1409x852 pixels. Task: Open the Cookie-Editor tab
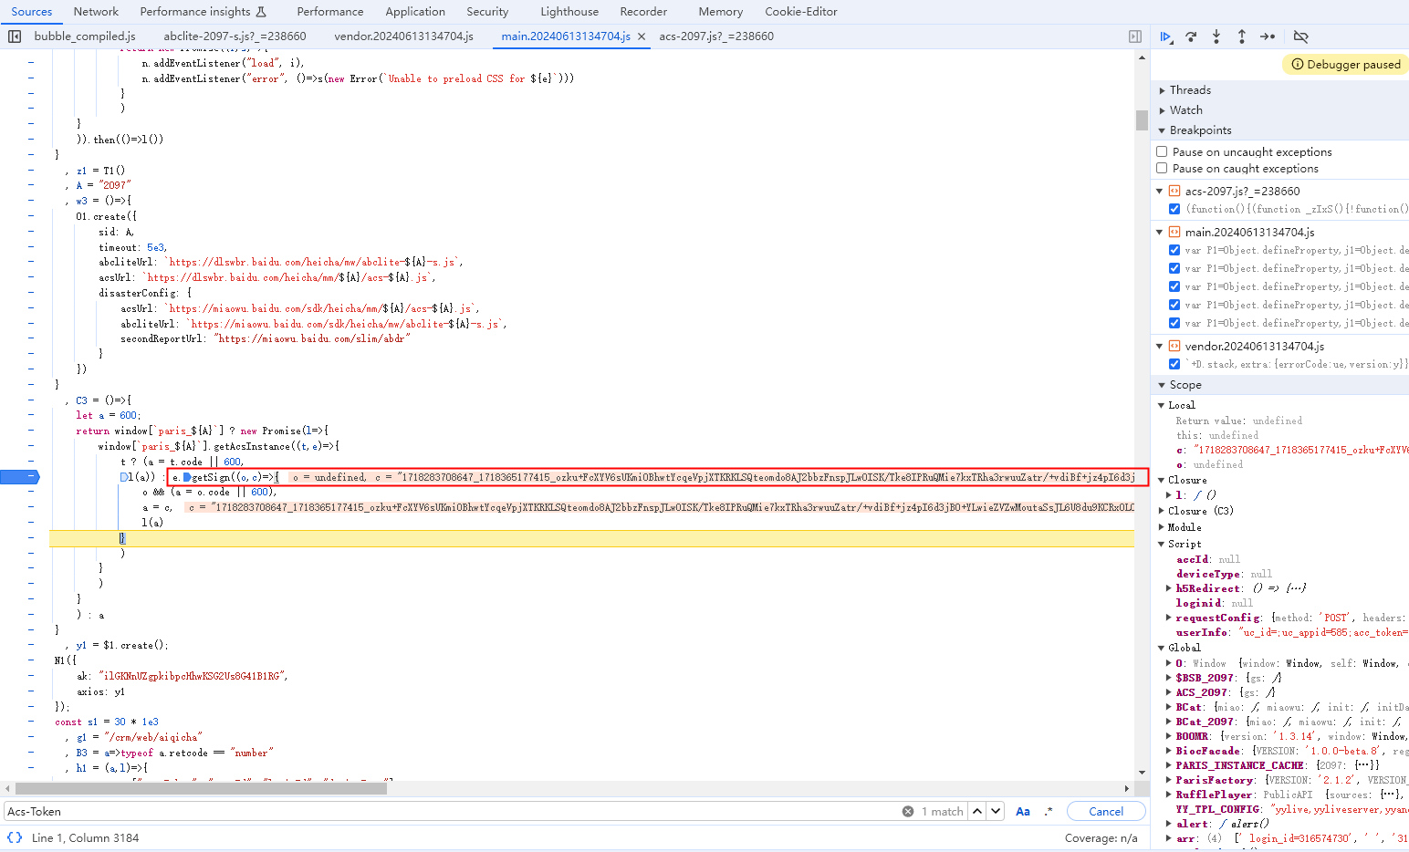tap(801, 12)
